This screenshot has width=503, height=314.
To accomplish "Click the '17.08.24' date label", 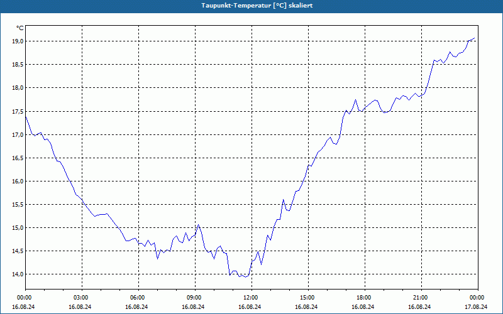I will click(x=476, y=306).
